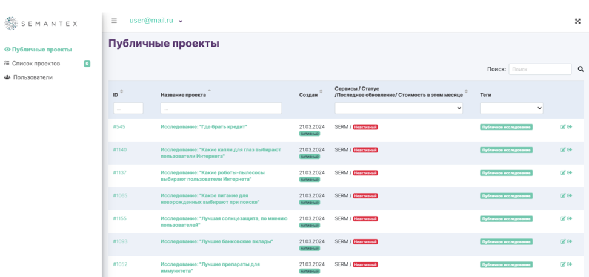Image resolution: width=589 pixels, height=277 pixels.
Task: Go to Публичные проекты in sidebar
Action: [x=38, y=50]
